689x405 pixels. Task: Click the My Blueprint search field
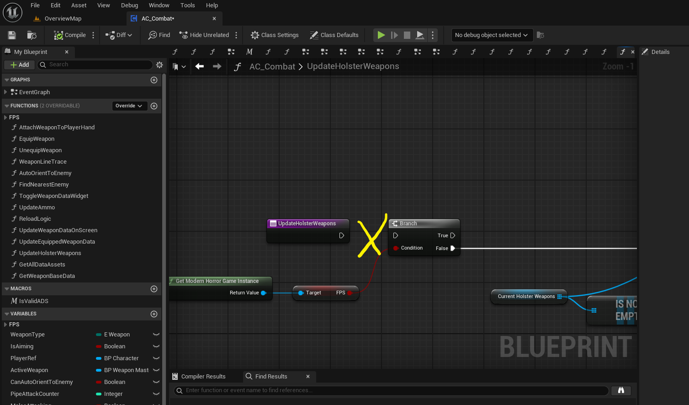click(95, 65)
